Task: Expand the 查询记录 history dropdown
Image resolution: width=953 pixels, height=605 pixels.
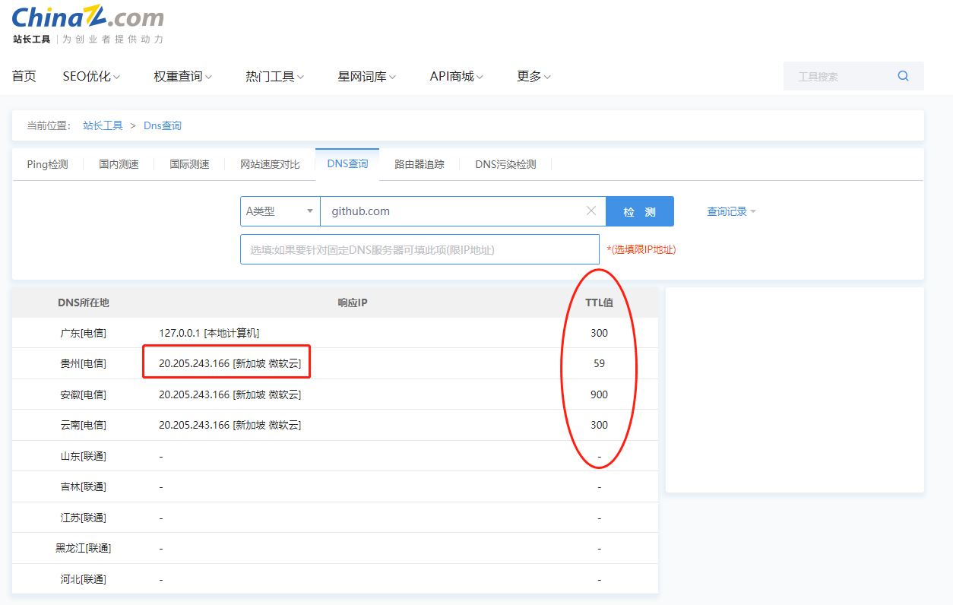Action: coord(731,211)
